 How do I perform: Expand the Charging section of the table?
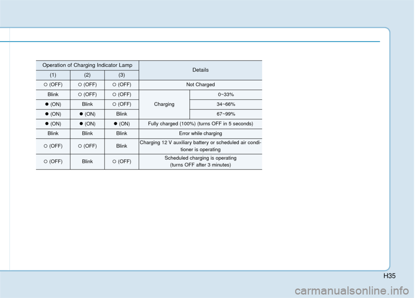coord(164,104)
